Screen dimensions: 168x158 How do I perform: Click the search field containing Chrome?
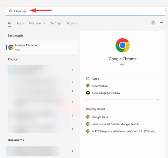[85, 11]
